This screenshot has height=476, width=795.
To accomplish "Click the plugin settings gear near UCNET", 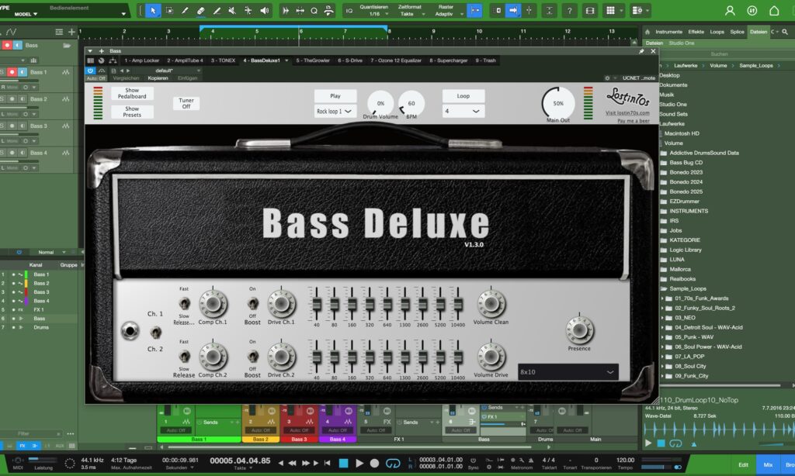I will point(609,78).
